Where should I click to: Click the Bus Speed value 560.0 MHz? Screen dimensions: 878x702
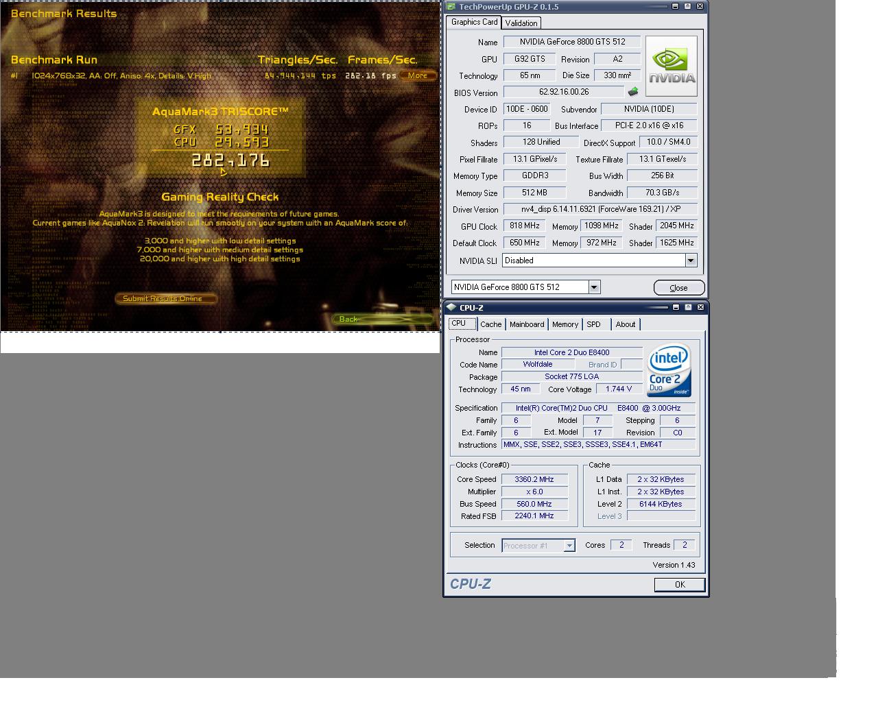534,504
